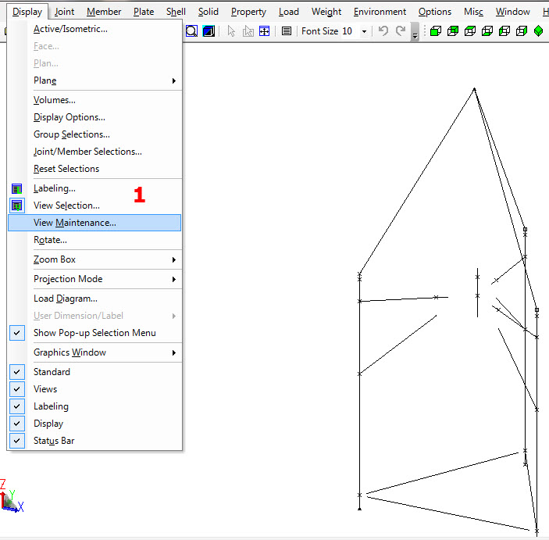The width and height of the screenshot is (549, 540).
Task: Choose View Selection... entry
Action: click(94, 206)
